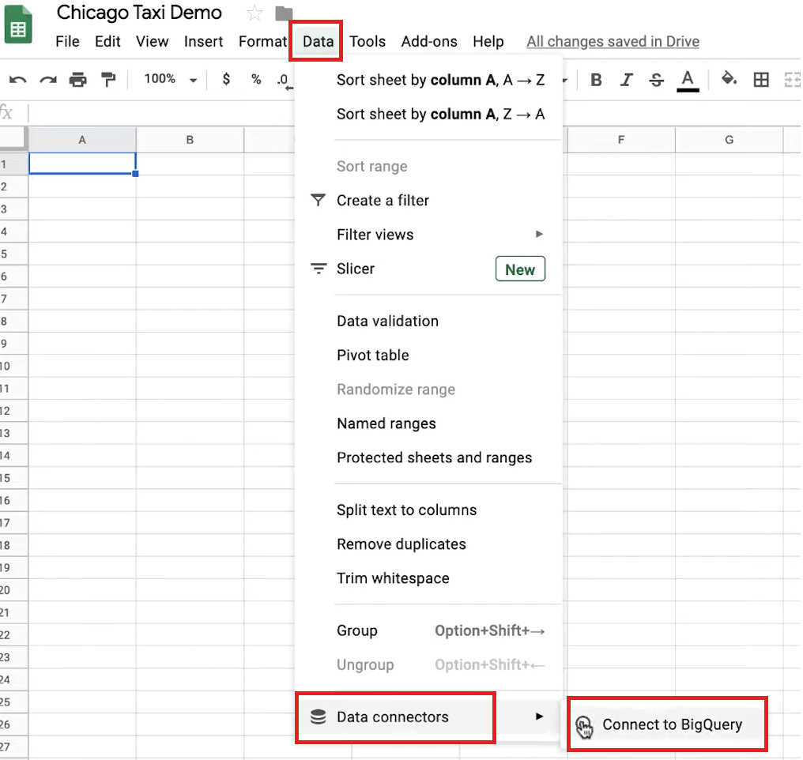
Task: Choose the Group menu entry
Action: [429, 630]
